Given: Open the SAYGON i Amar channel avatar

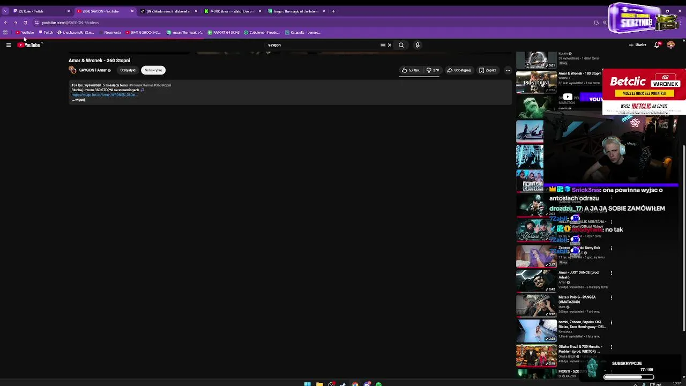Looking at the screenshot, I should click(x=72, y=70).
